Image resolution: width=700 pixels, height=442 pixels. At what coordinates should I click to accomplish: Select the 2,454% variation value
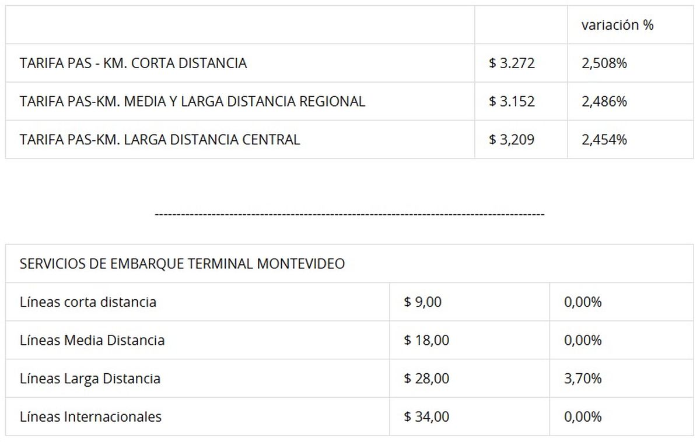click(604, 140)
